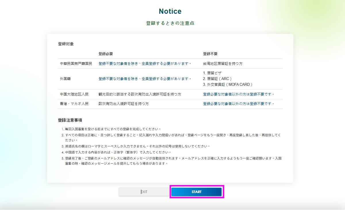345x210 pixels.
Task: Click the 台湾地区居留証を持つ方 cell
Action: [223, 63]
